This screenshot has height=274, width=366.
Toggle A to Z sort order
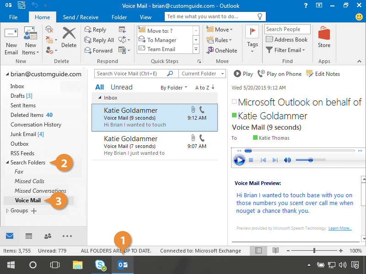205,88
